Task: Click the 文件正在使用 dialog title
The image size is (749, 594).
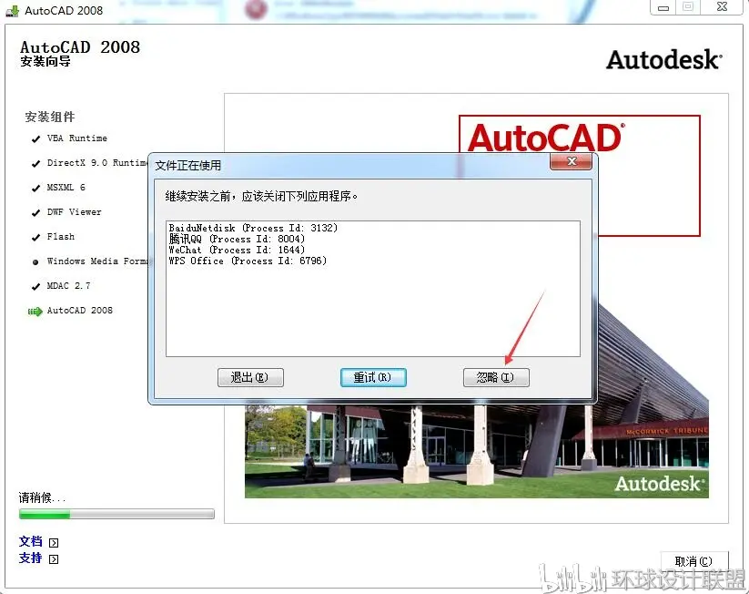Action: click(187, 166)
